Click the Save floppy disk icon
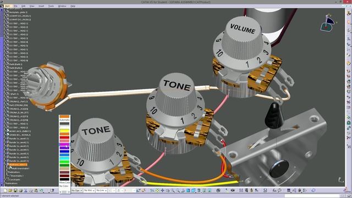This screenshot has height=198, width=352. coord(15,191)
